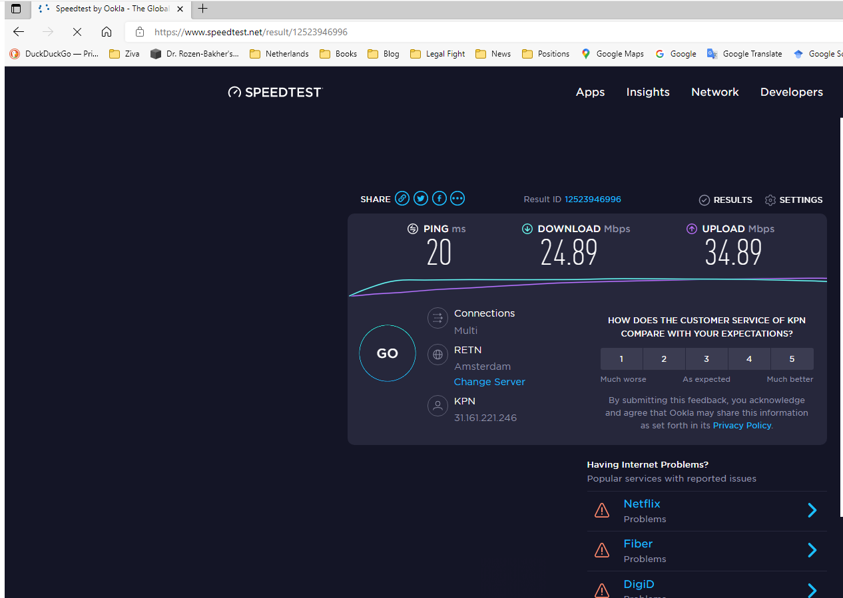843x598 pixels.
Task: Open Settings gear icon
Action: 770,200
